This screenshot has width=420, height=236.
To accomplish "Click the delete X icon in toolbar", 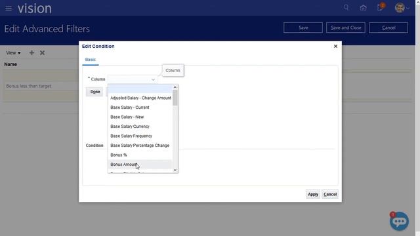I will [x=42, y=52].
